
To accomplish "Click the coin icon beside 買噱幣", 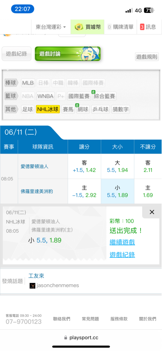I will click(x=79, y=27).
